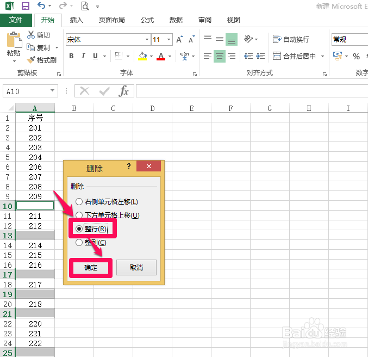Toggle Italic formatting
This screenshot has height=357, width=368.
click(83, 56)
